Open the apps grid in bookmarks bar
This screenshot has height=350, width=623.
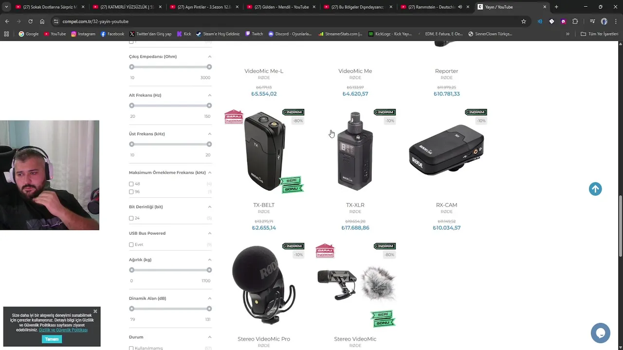pyautogui.click(x=6, y=34)
